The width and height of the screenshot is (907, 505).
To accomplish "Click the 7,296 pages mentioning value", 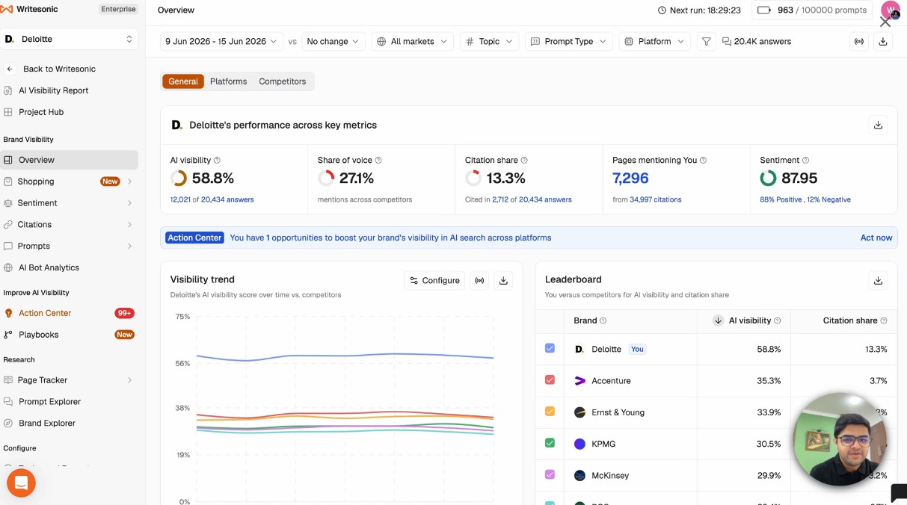I will click(x=630, y=179).
